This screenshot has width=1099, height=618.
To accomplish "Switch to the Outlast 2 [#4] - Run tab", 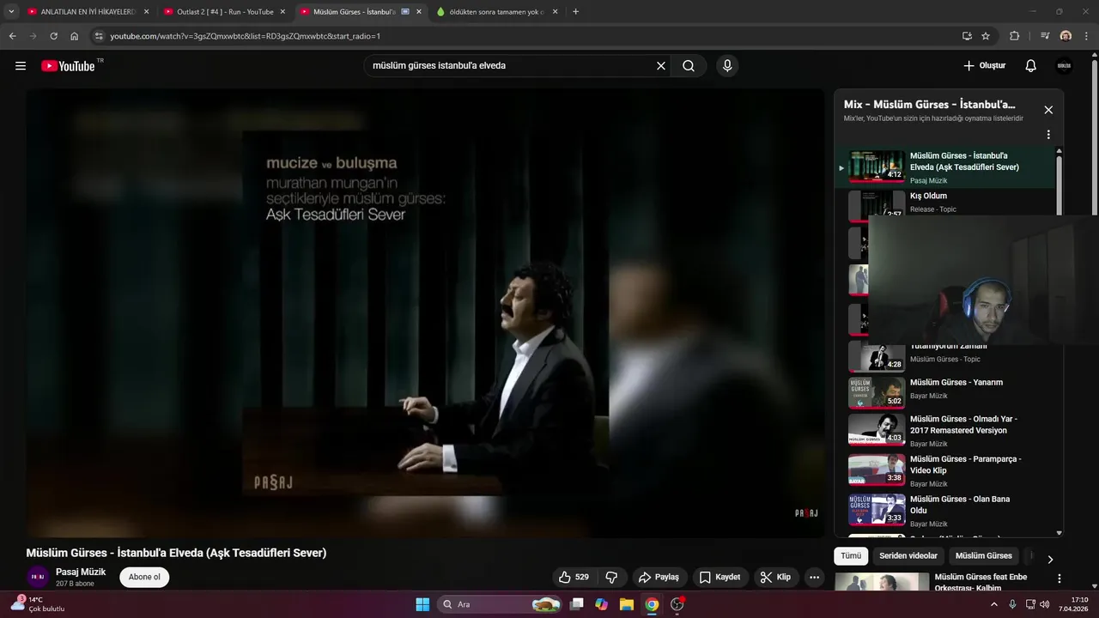I will coord(225,12).
